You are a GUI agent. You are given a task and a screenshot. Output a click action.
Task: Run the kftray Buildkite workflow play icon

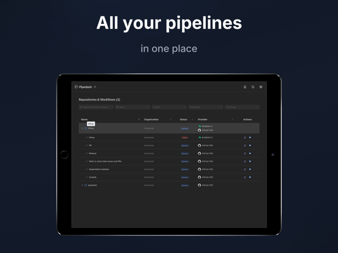[250, 137]
